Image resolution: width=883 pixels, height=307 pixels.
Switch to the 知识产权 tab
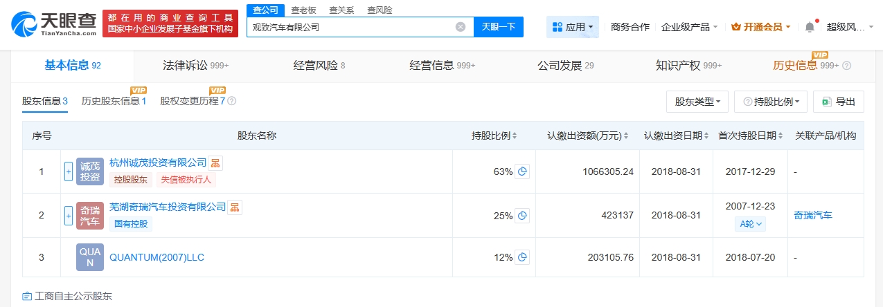(x=688, y=66)
